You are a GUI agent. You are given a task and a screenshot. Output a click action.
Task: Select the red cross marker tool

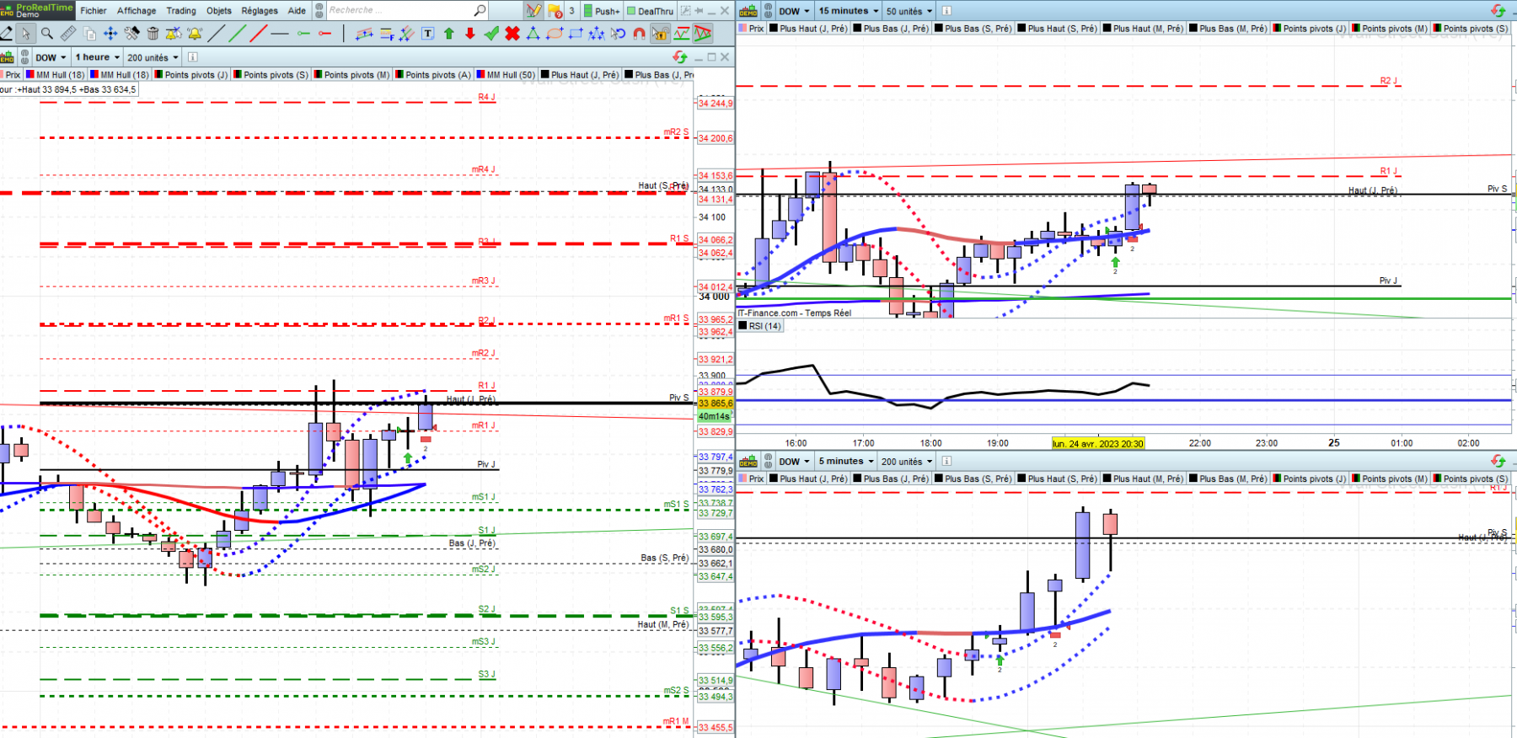512,34
